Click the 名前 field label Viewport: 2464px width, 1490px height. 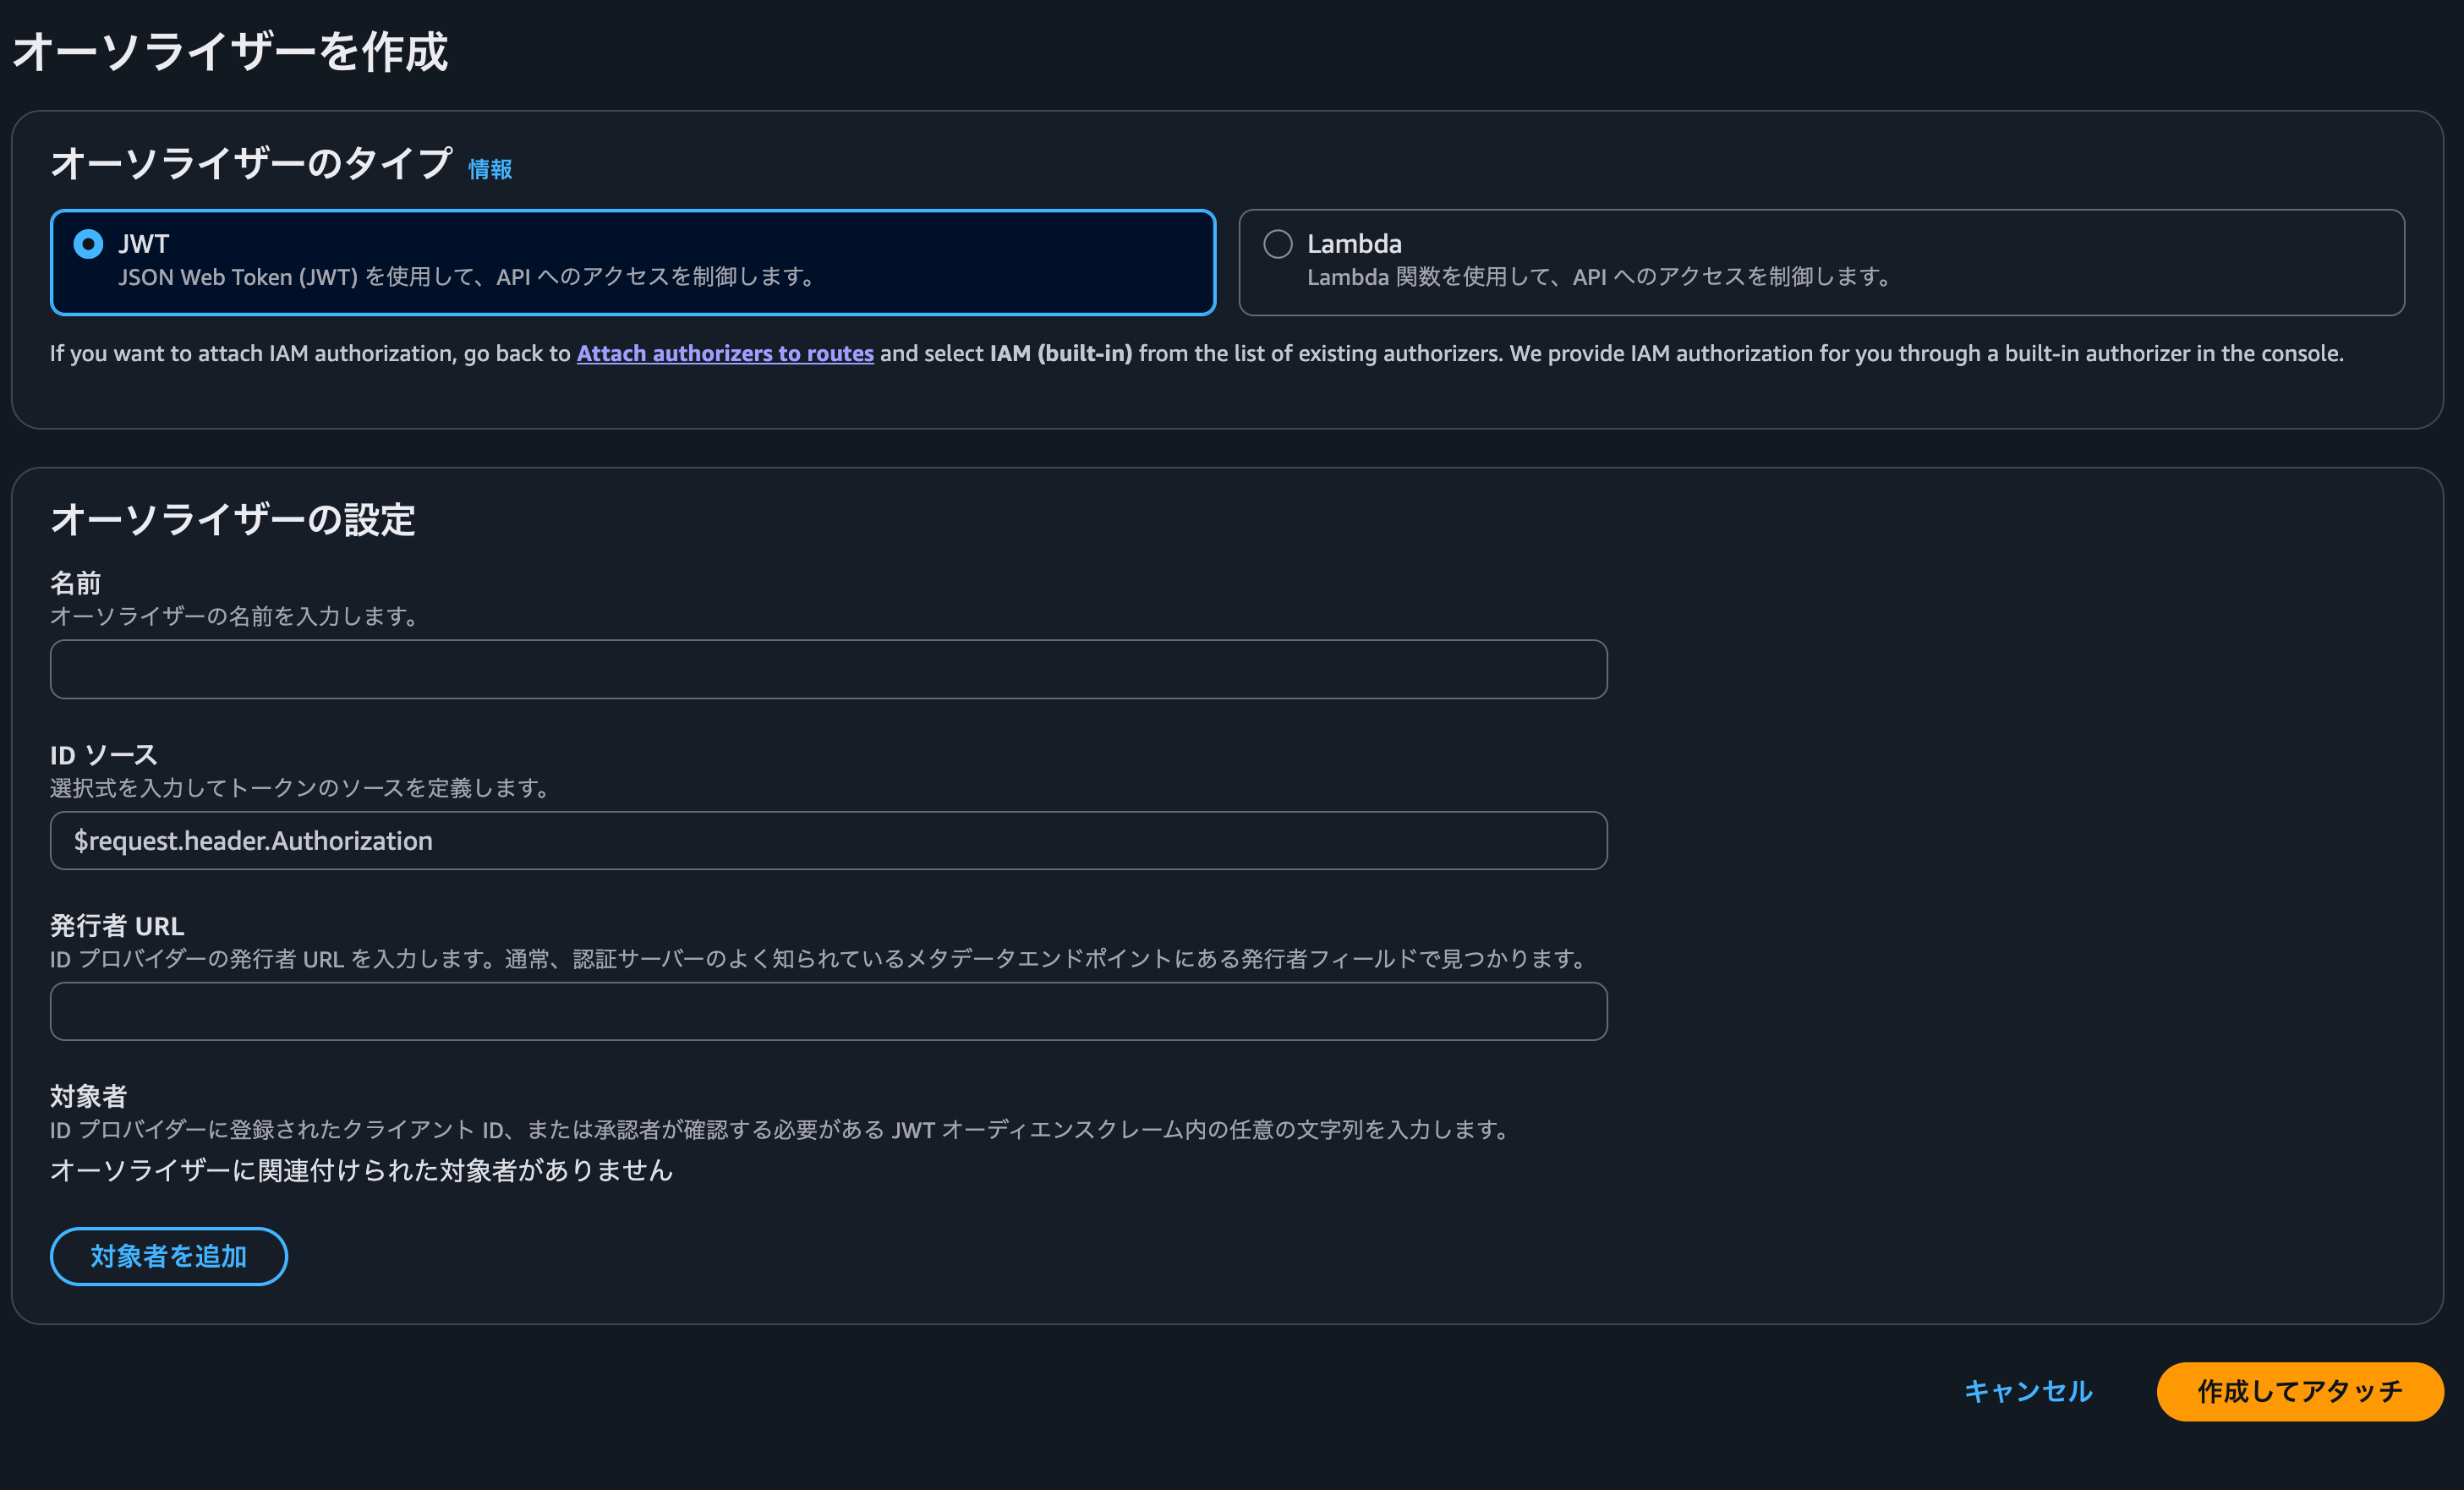click(75, 583)
